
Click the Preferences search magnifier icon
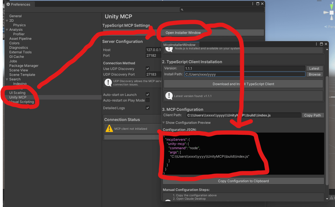coord(182,10)
